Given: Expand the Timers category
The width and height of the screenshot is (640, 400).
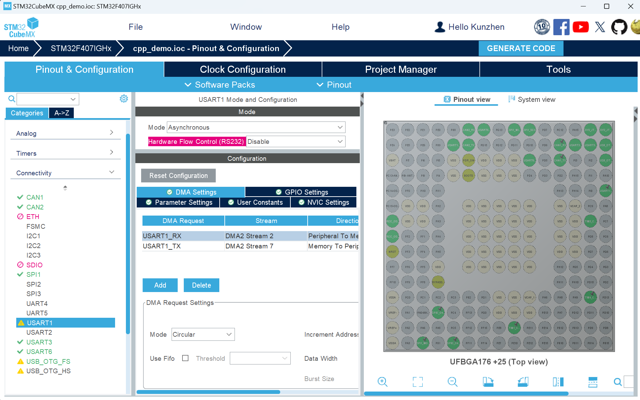Looking at the screenshot, I should tap(64, 153).
